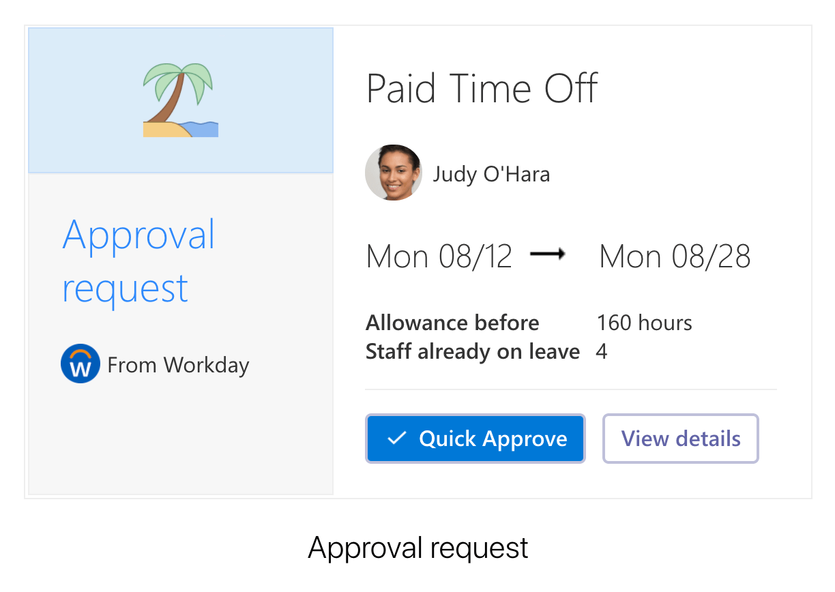The image size is (835, 592).
Task: Click the Staff already on leave label
Action: (472, 352)
